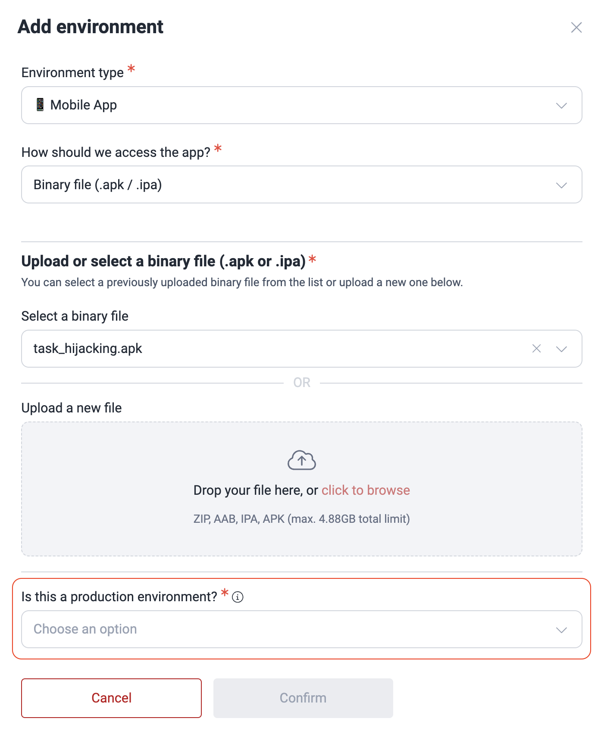601x740 pixels.
Task: Open the Select a binary file dropdown
Action: [561, 349]
